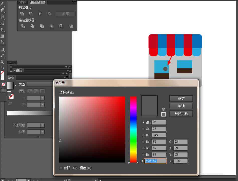The width and height of the screenshot is (238, 181).
Task: Select the Gradient tool in the toolbar
Action: click(x=2, y=36)
